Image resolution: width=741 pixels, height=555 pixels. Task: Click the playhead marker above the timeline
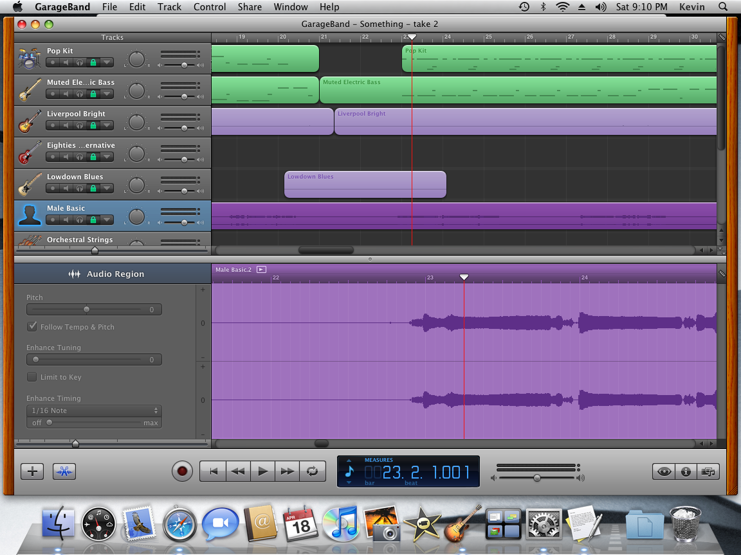tap(410, 37)
